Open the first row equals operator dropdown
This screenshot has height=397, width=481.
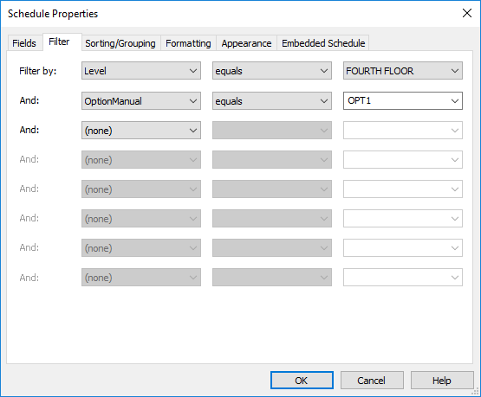(x=272, y=71)
